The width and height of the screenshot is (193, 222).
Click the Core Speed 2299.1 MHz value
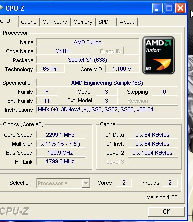tap(60, 135)
